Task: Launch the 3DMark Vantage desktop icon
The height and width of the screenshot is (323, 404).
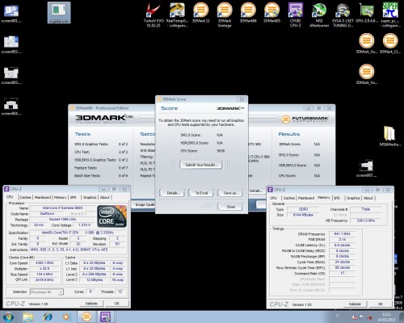Action: click(225, 15)
